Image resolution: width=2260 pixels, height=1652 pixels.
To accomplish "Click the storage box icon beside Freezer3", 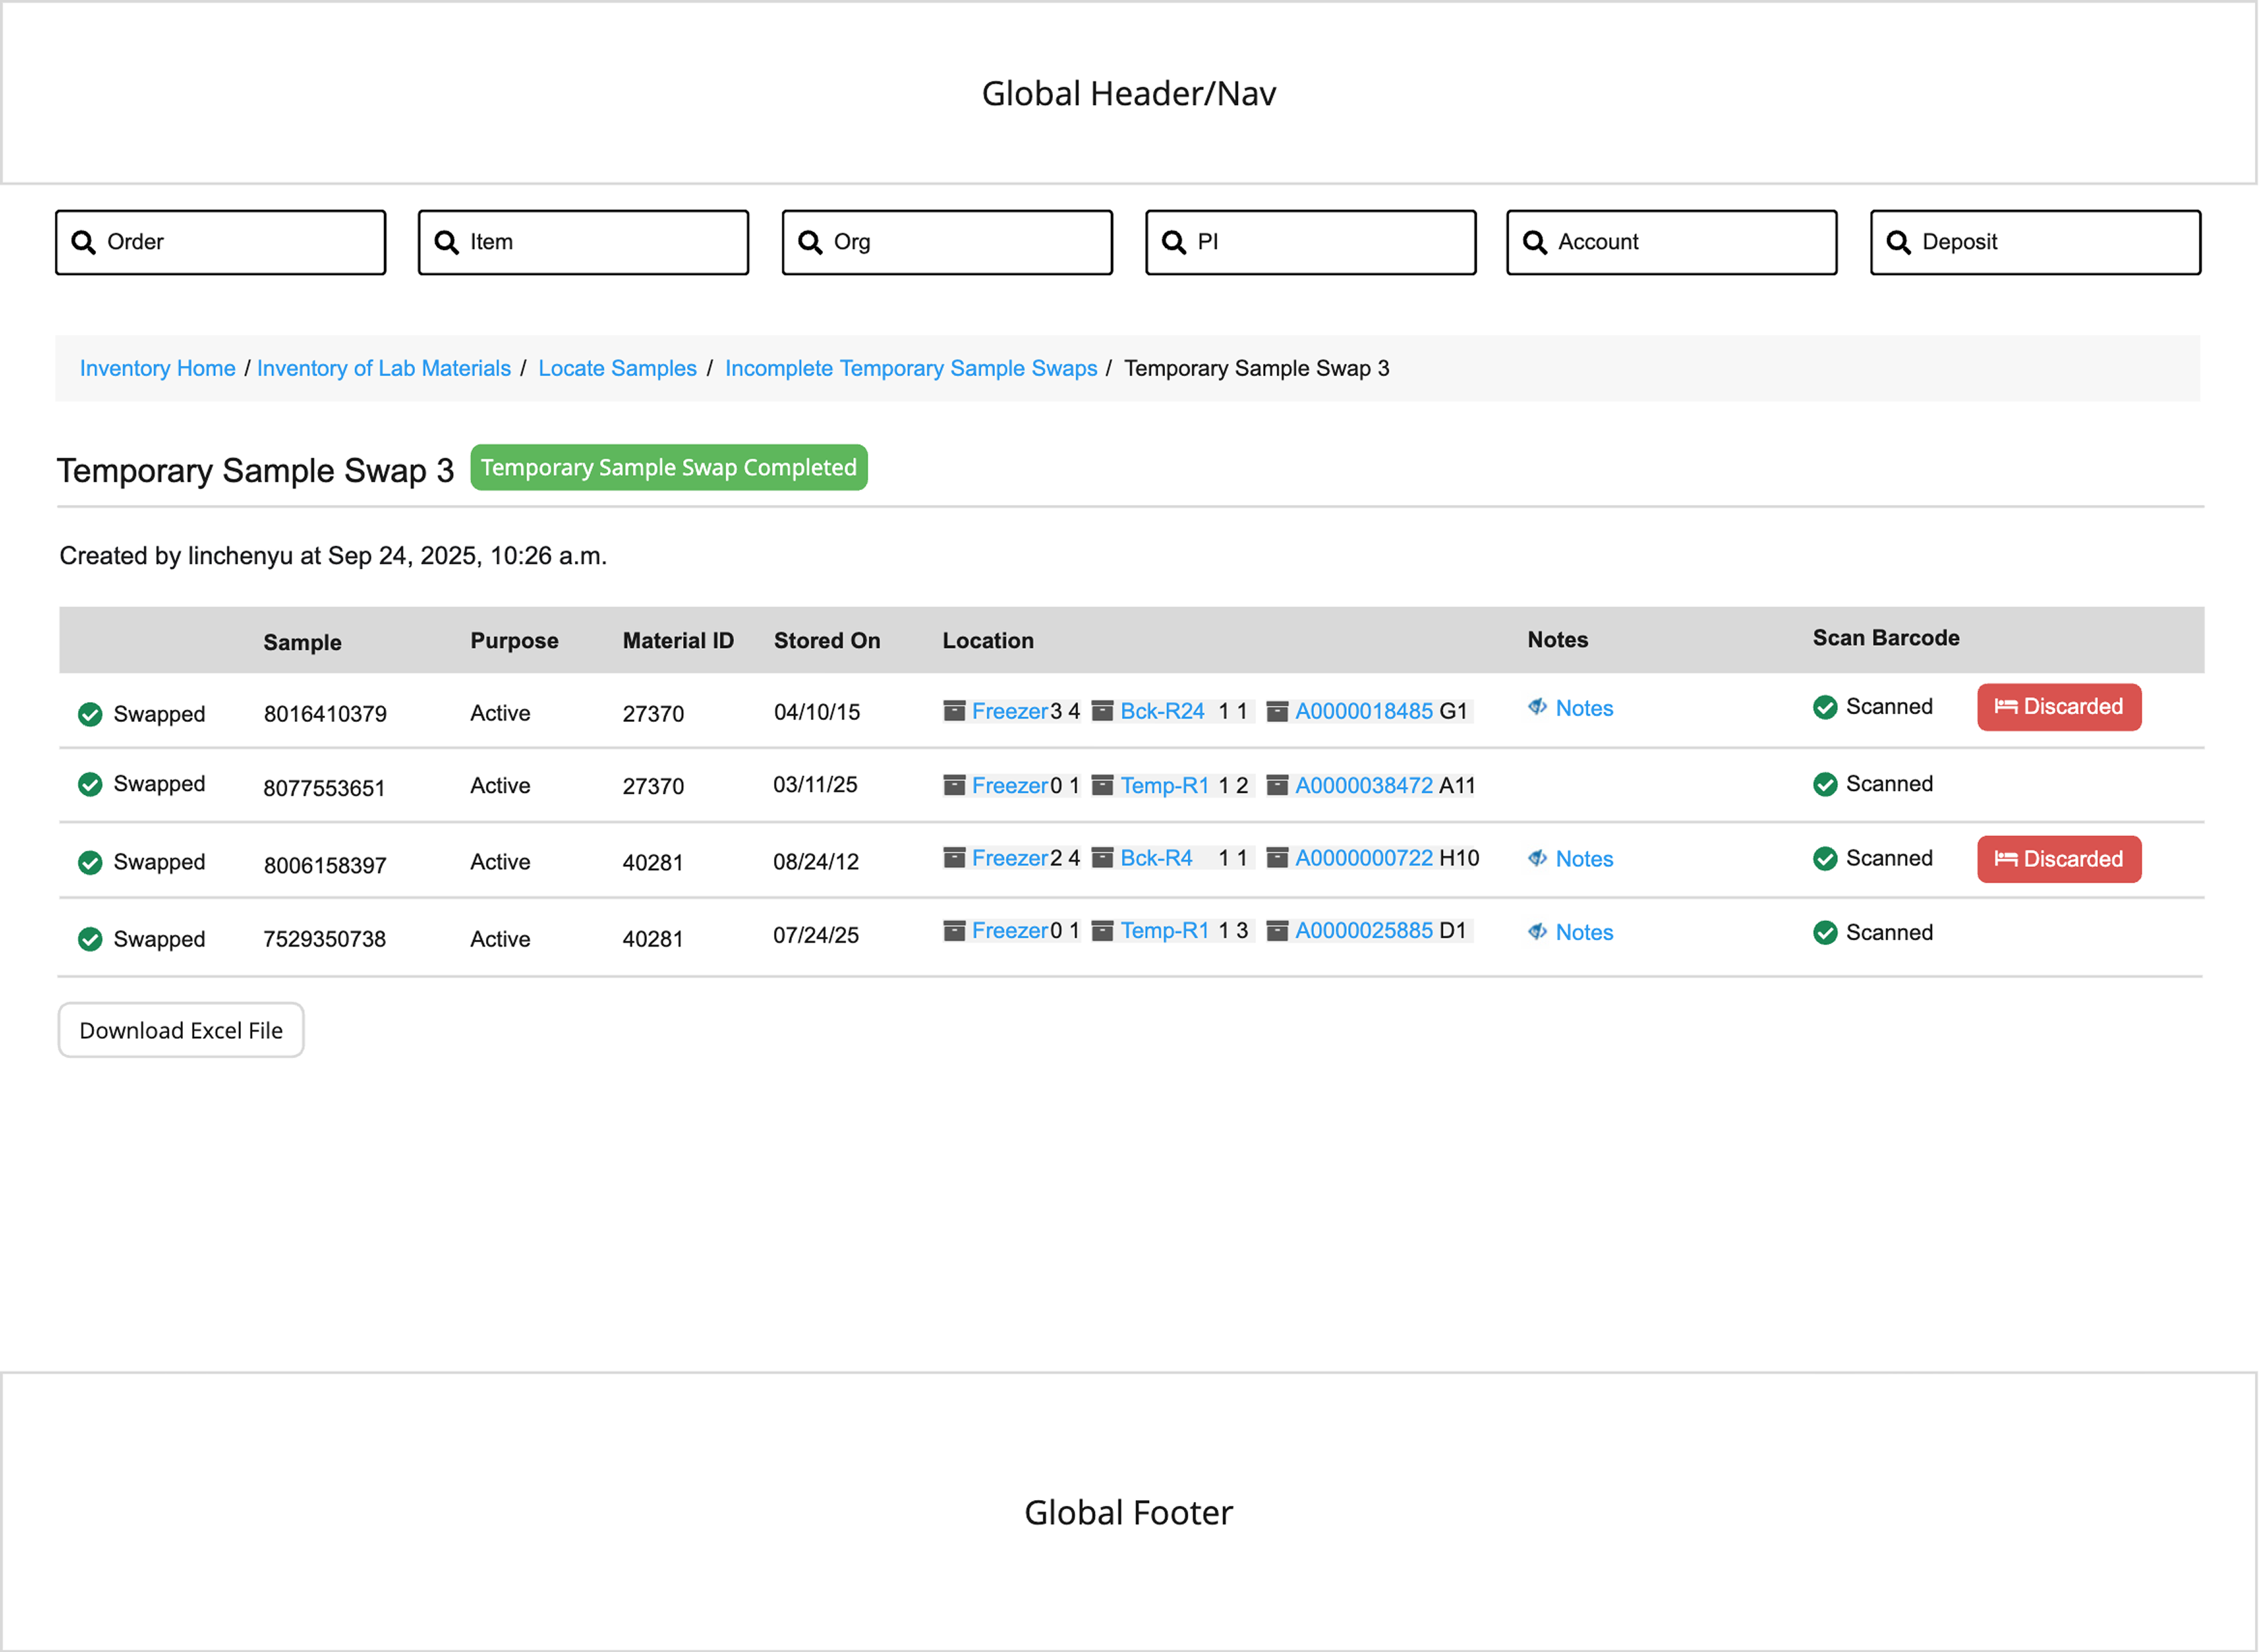I will (954, 711).
